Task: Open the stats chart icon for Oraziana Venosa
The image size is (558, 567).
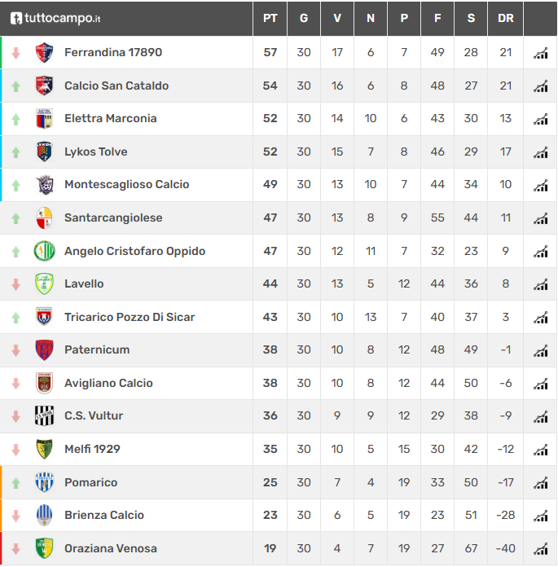Action: [540, 549]
